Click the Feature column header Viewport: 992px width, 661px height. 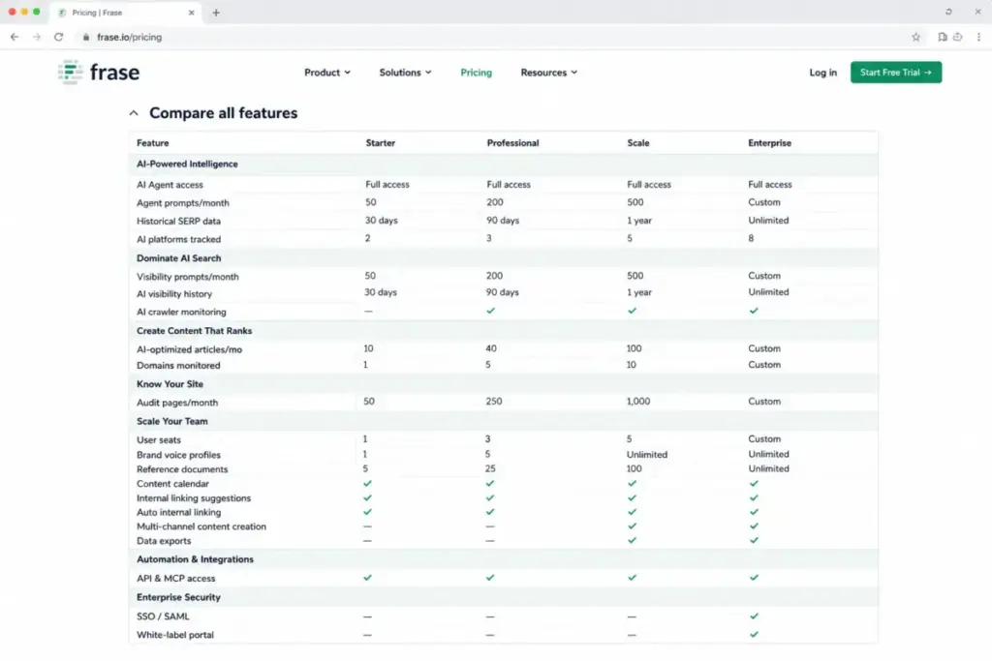152,143
